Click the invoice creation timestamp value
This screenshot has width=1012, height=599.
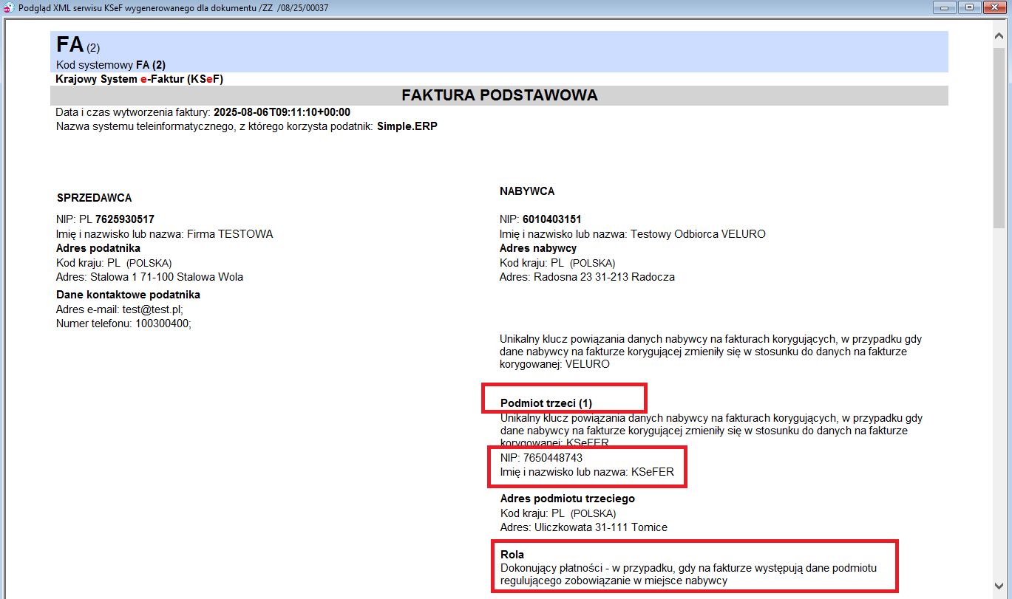(x=282, y=112)
